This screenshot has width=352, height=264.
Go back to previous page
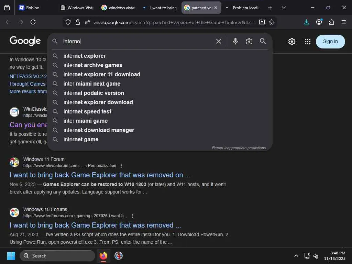pos(8,22)
